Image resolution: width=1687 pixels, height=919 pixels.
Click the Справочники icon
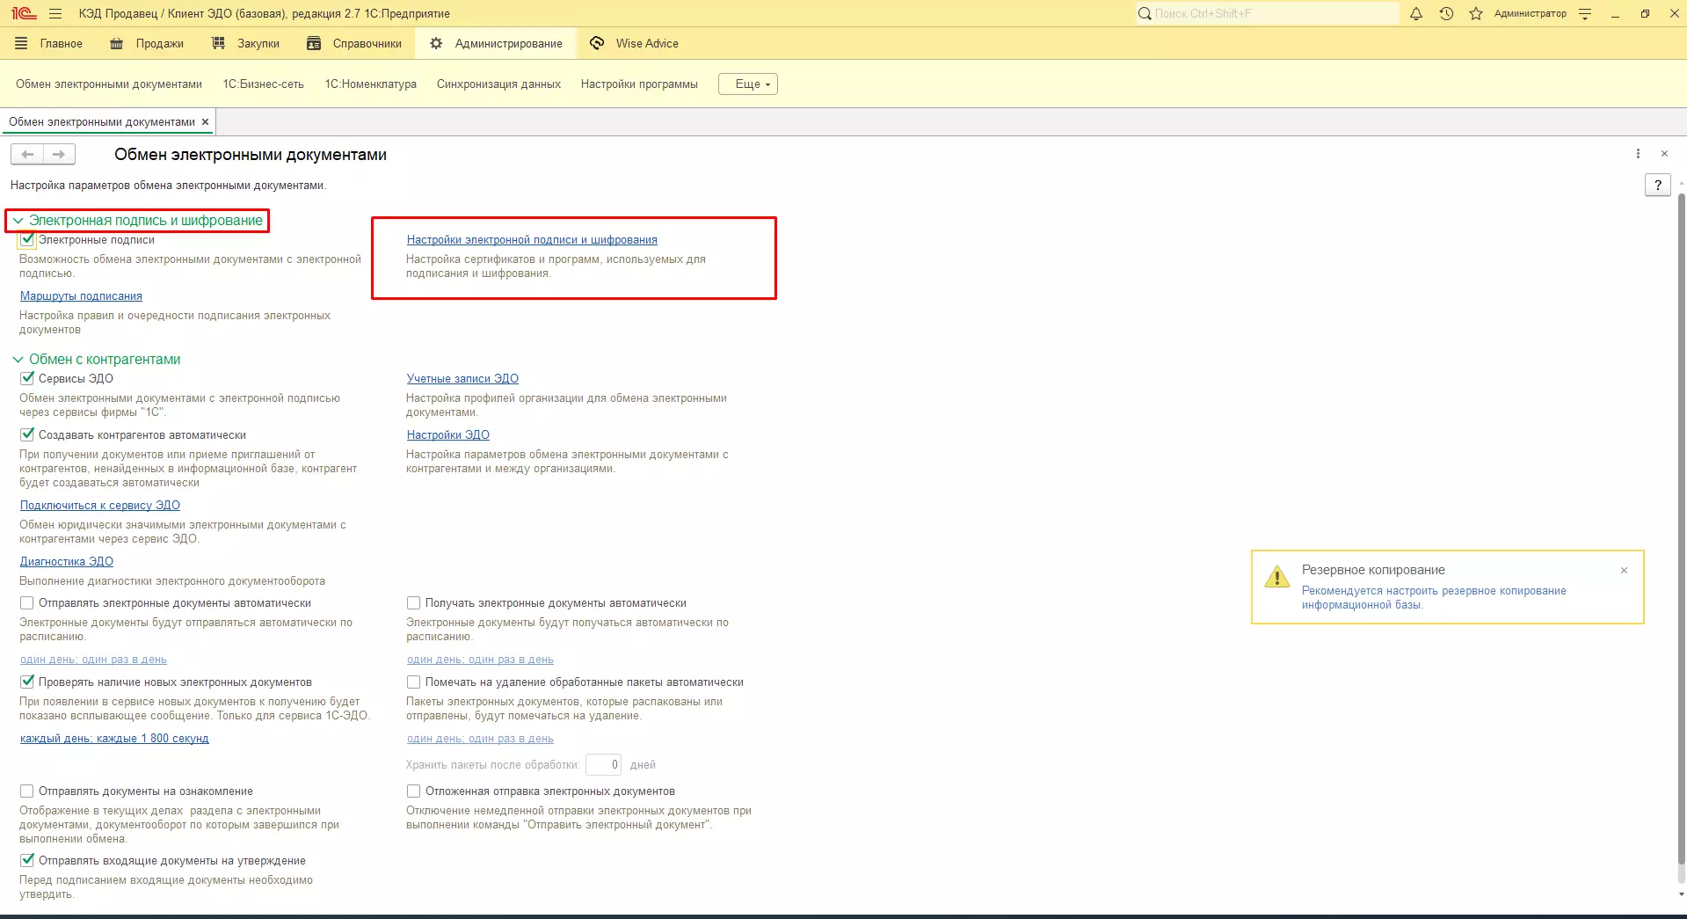[x=313, y=43]
